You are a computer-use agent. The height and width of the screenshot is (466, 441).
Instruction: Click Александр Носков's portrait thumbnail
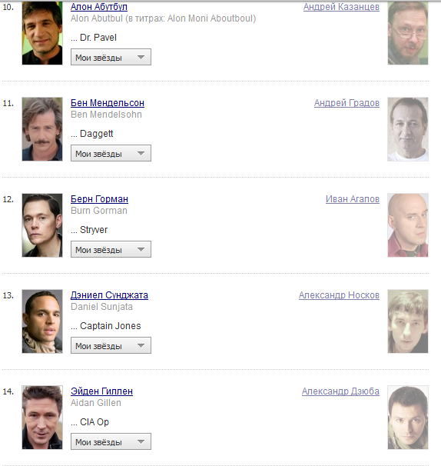[408, 321]
